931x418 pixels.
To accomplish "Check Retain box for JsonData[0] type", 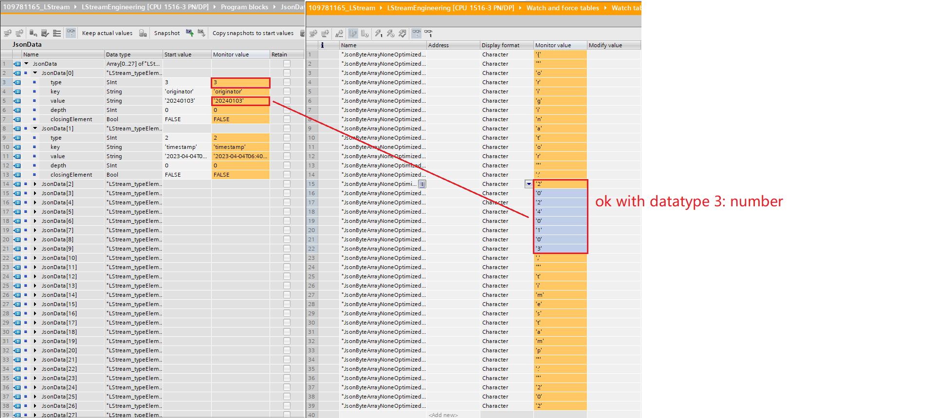I will (287, 82).
